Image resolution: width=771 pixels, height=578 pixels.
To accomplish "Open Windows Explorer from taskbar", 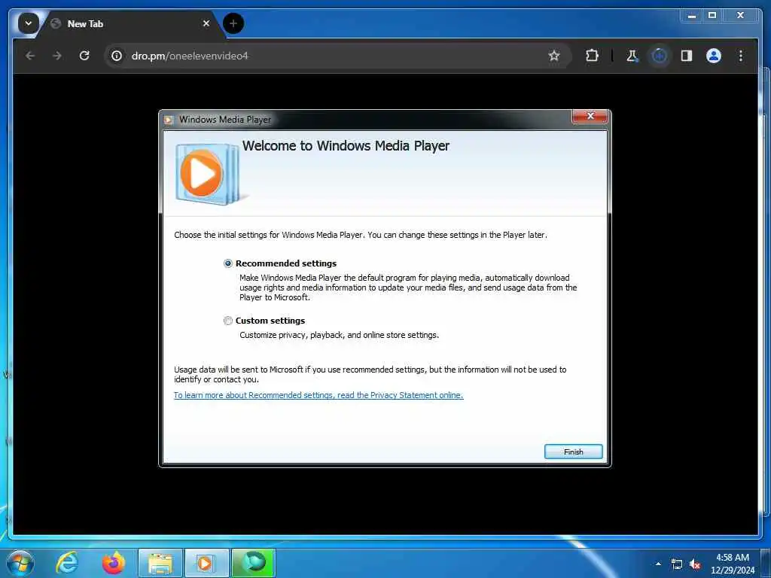I will (x=160, y=563).
